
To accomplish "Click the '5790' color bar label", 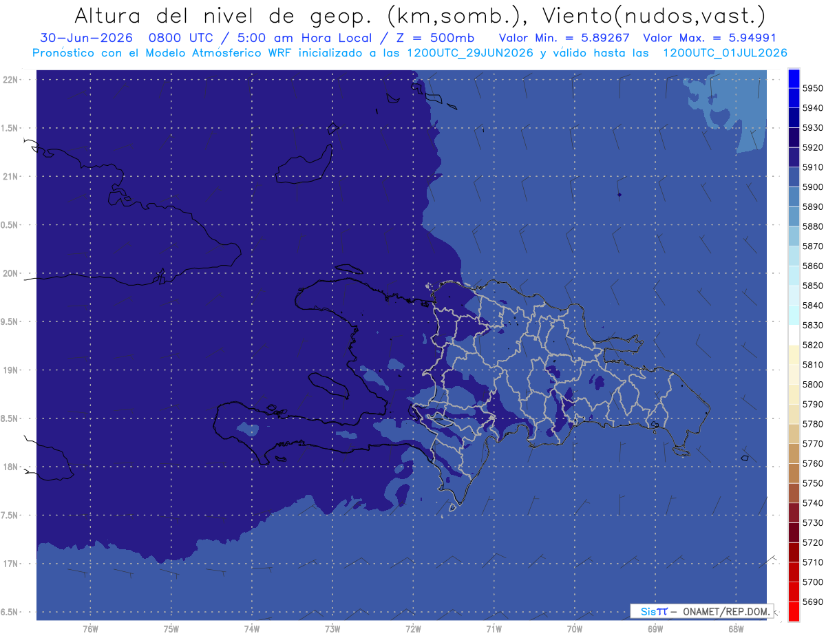I will point(812,404).
